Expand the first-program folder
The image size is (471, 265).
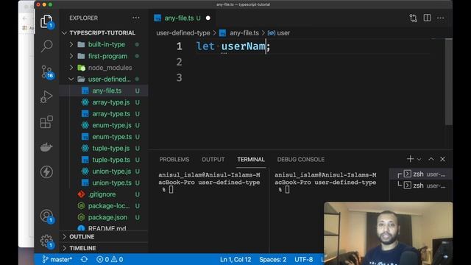107,56
